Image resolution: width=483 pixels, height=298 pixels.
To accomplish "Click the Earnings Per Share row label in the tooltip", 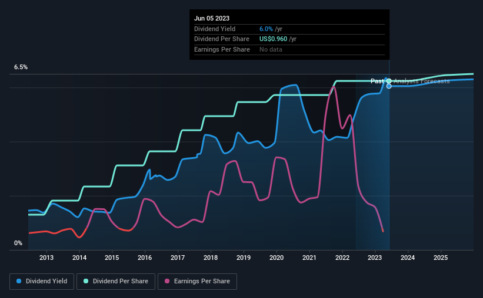I will (x=222, y=49).
